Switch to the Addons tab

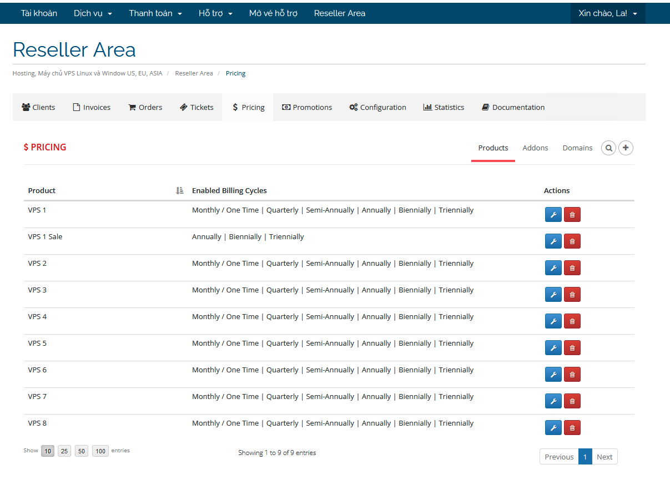[x=535, y=148]
